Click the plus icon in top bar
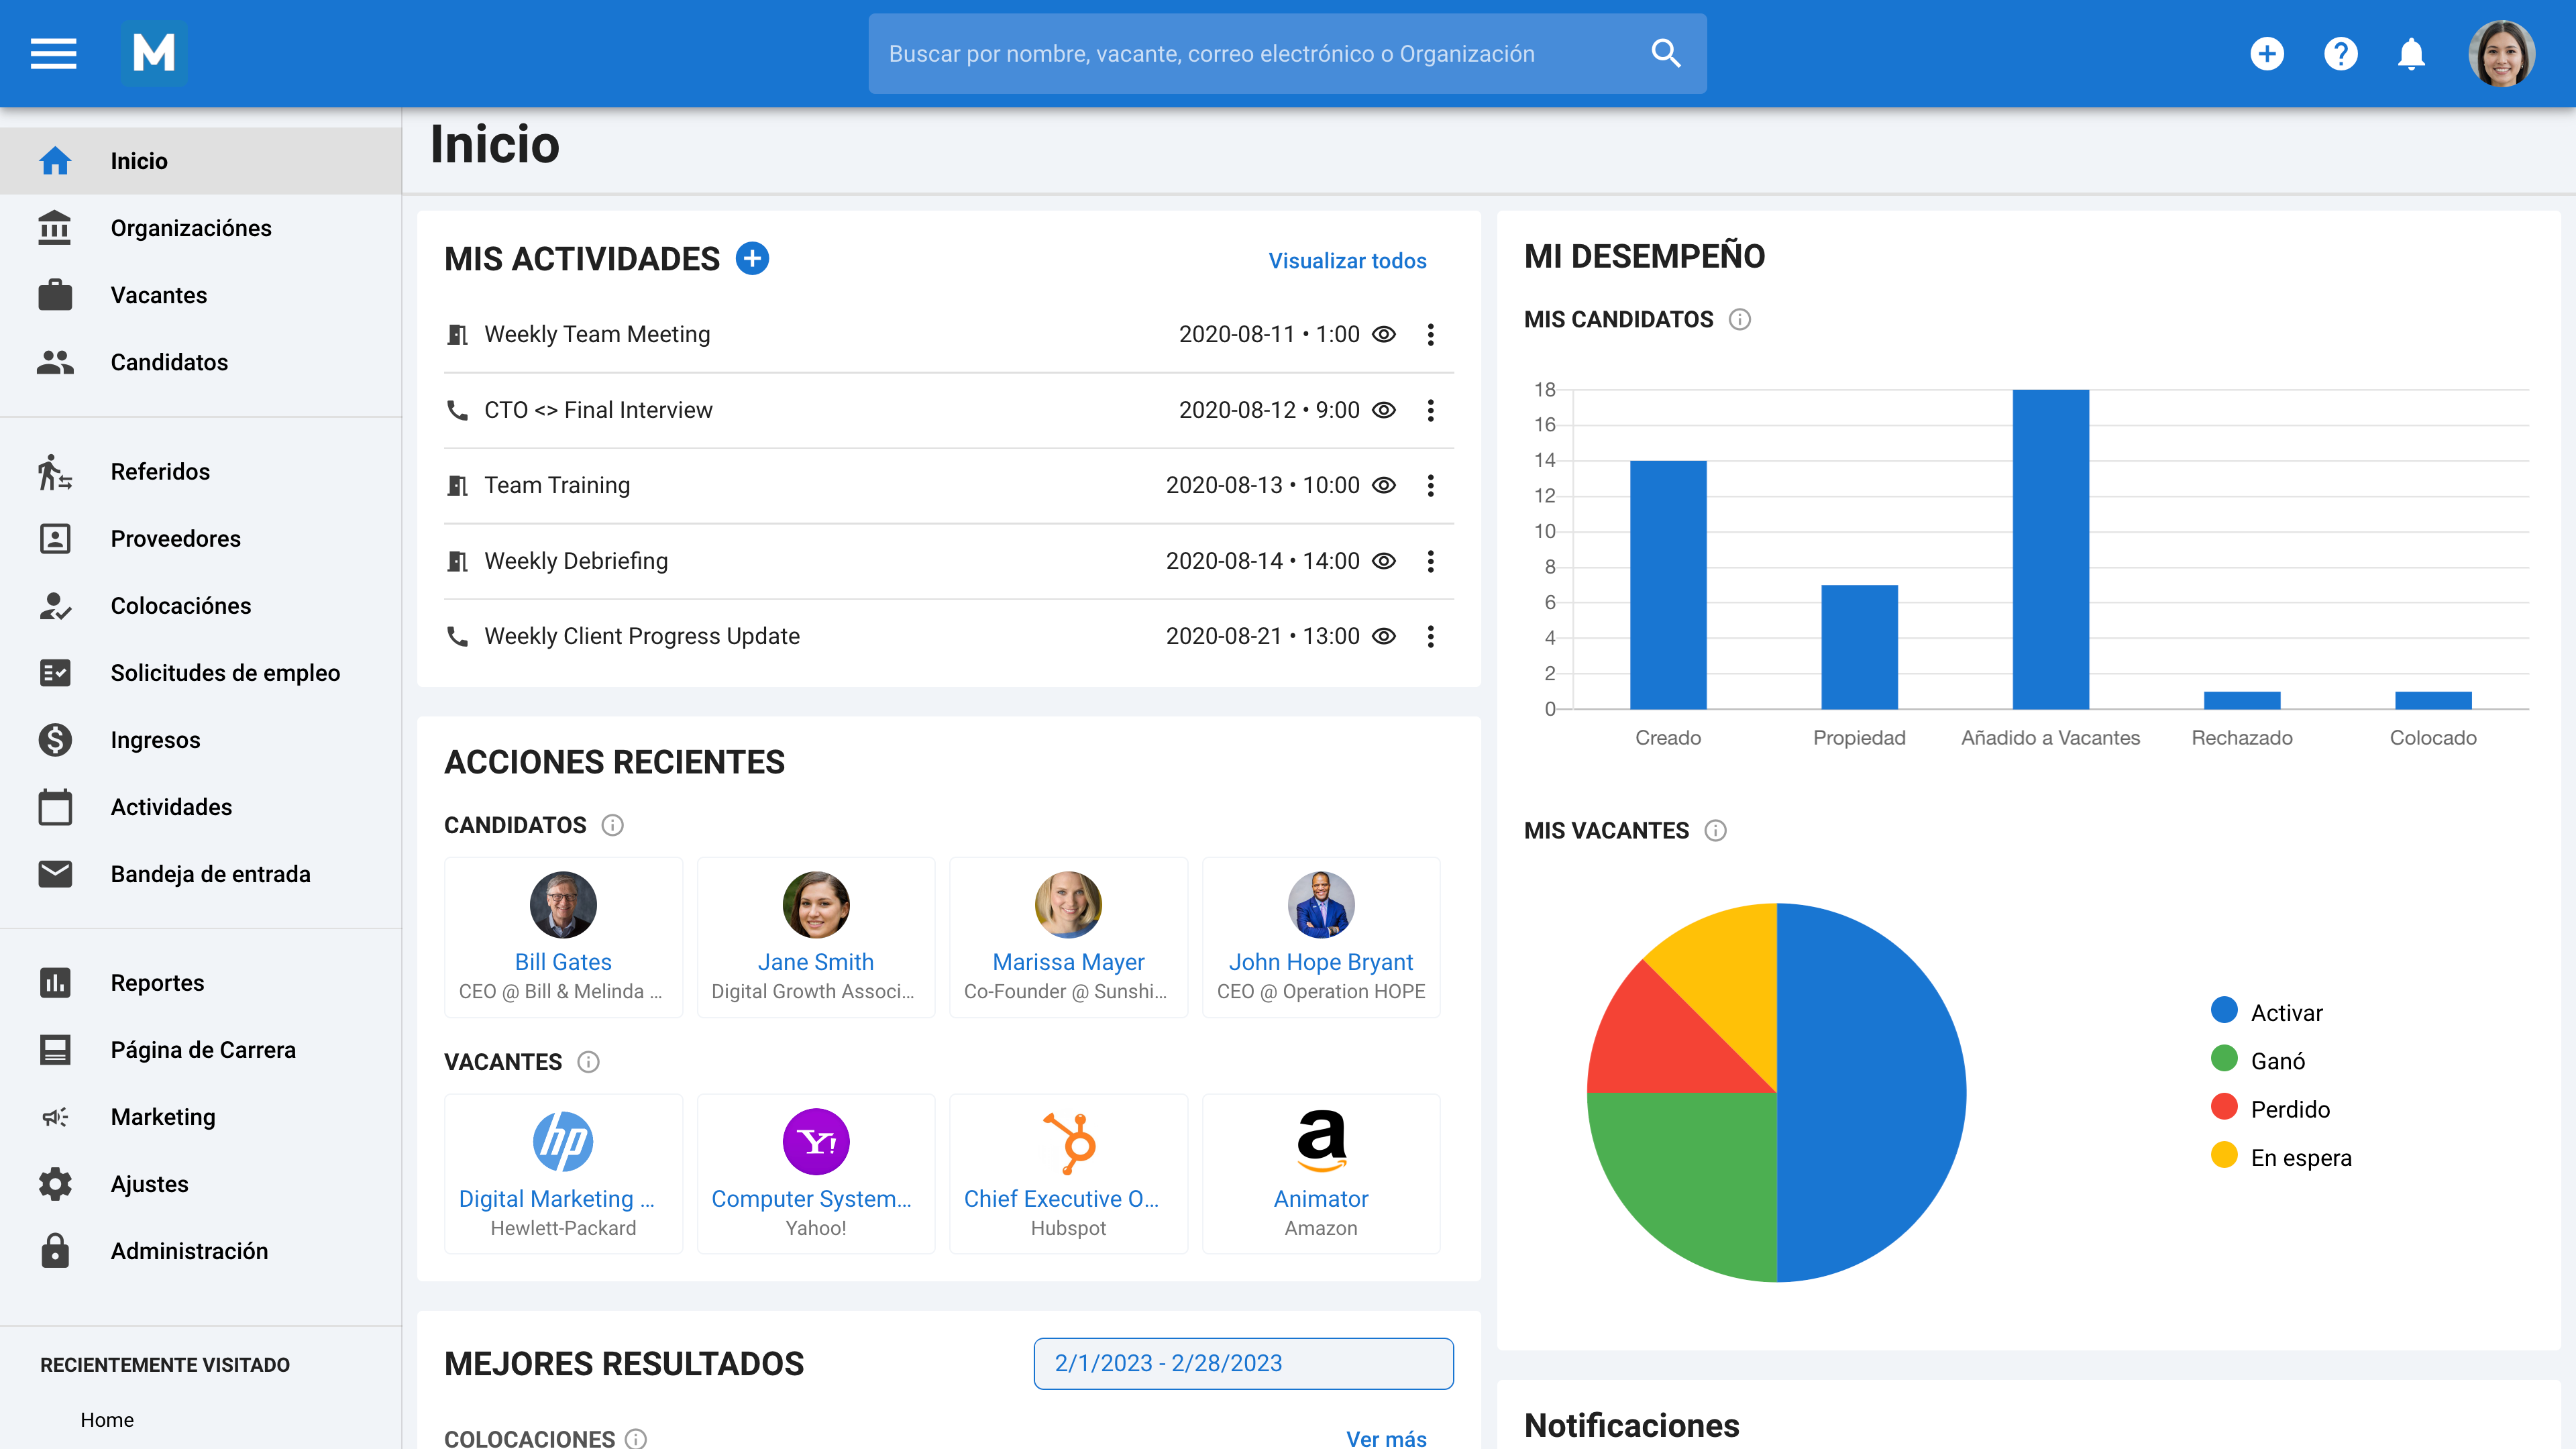Image resolution: width=2576 pixels, height=1449 pixels. tap(2267, 53)
